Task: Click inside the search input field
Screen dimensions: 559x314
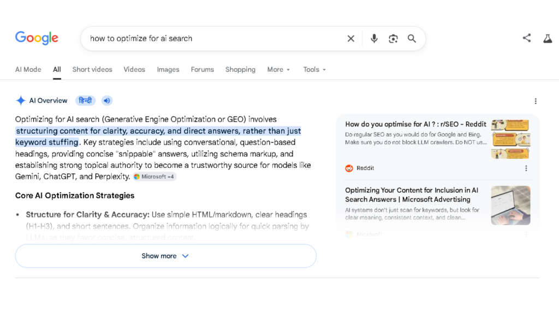Action: pyautogui.click(x=218, y=38)
